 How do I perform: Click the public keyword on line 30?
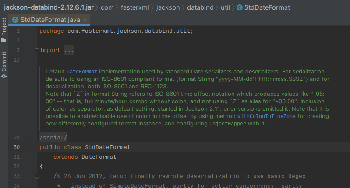click(50, 147)
